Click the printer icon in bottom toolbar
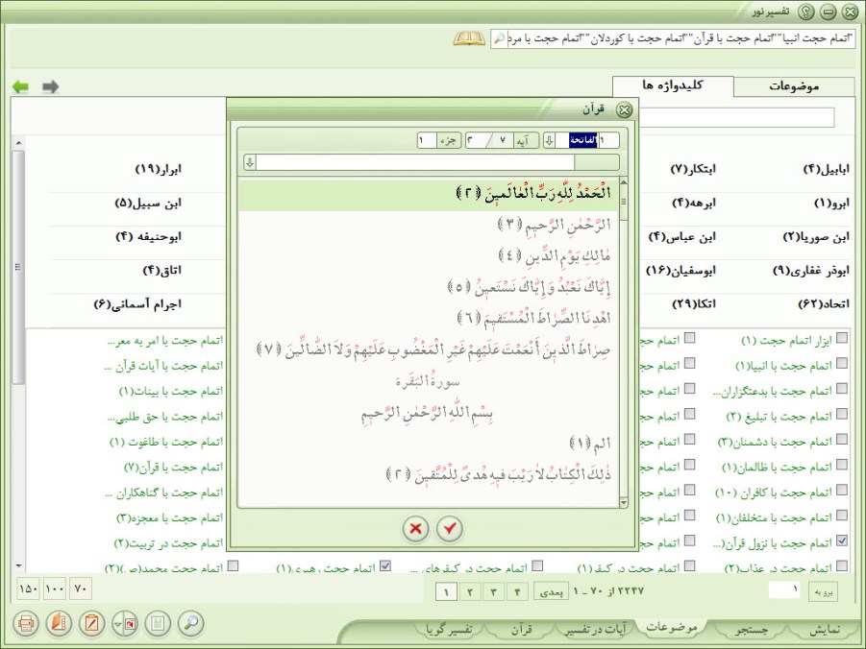The height and width of the screenshot is (649, 866). tap(26, 624)
